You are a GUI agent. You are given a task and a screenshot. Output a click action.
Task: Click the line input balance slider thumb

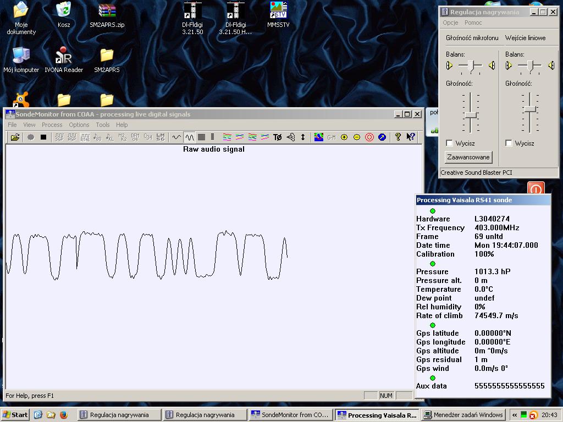pos(531,66)
